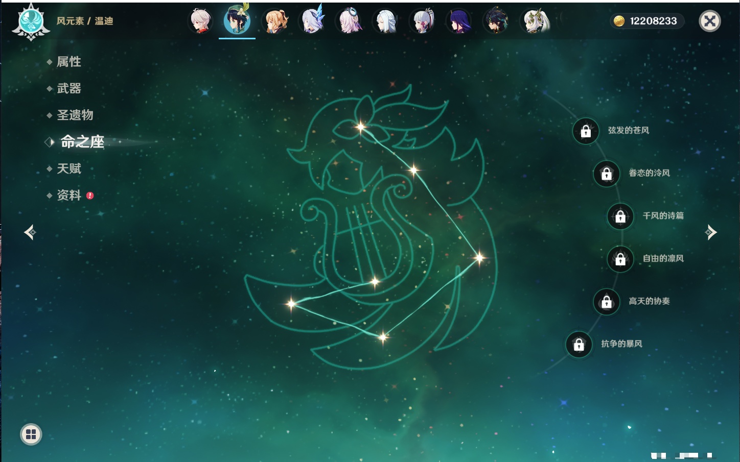Image resolution: width=740 pixels, height=462 pixels.
Task: Select the avatar with blue crystal hairpiece
Action: 313,21
